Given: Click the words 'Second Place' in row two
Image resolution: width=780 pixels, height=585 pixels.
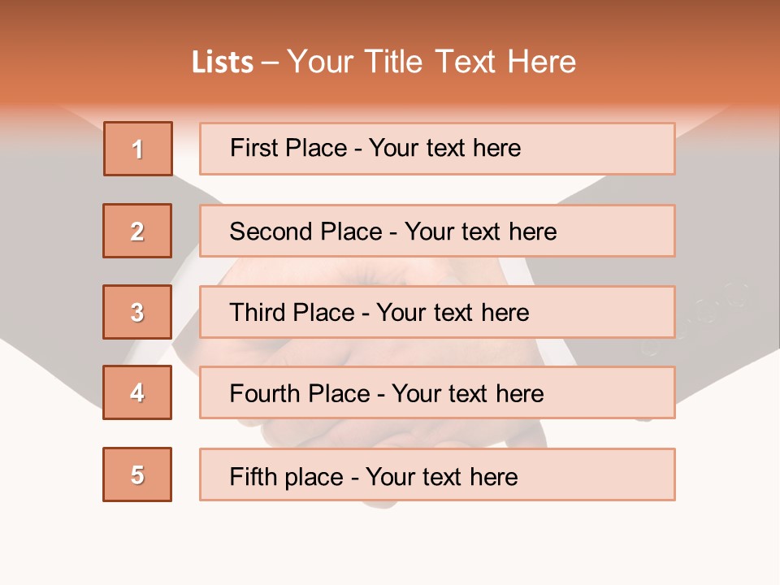Looking at the screenshot, I should click(x=306, y=232).
